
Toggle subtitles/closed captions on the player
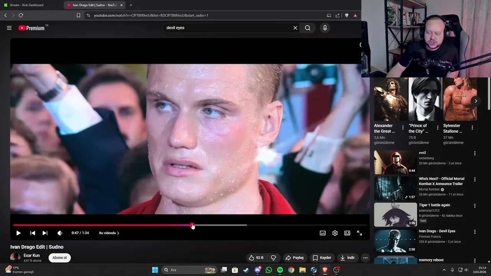323,233
